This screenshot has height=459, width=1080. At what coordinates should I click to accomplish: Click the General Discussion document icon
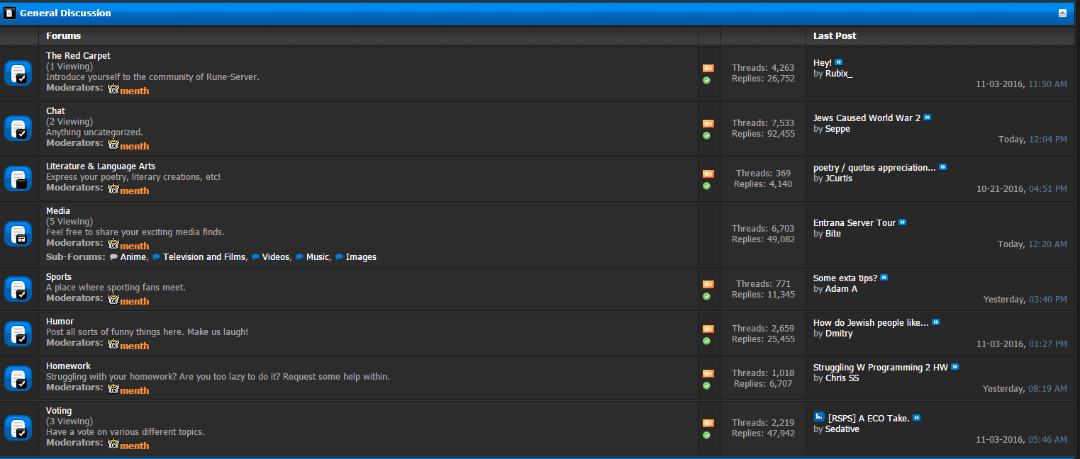click(x=10, y=13)
